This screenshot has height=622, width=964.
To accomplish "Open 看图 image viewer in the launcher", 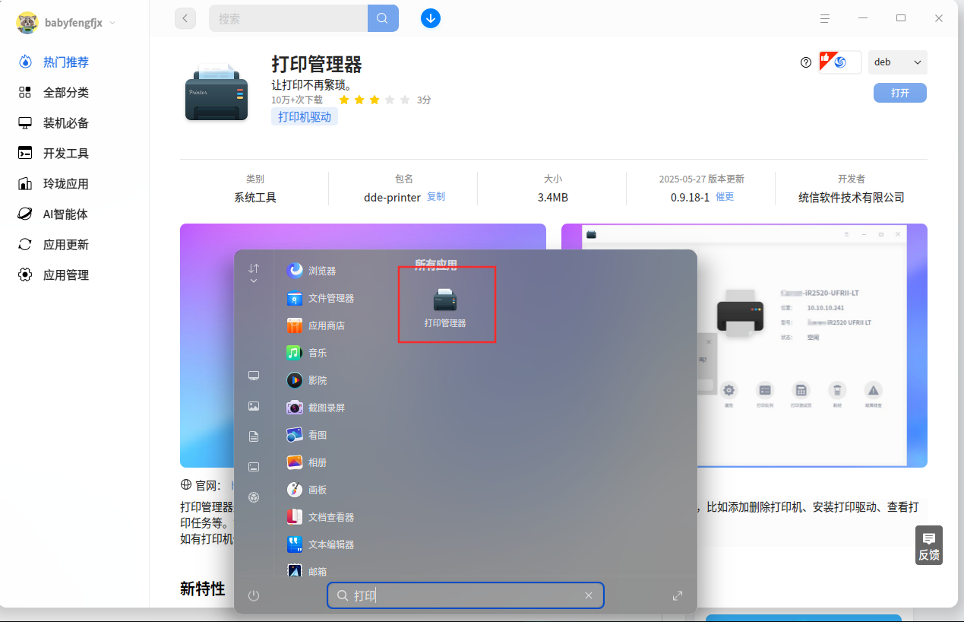I will point(307,435).
